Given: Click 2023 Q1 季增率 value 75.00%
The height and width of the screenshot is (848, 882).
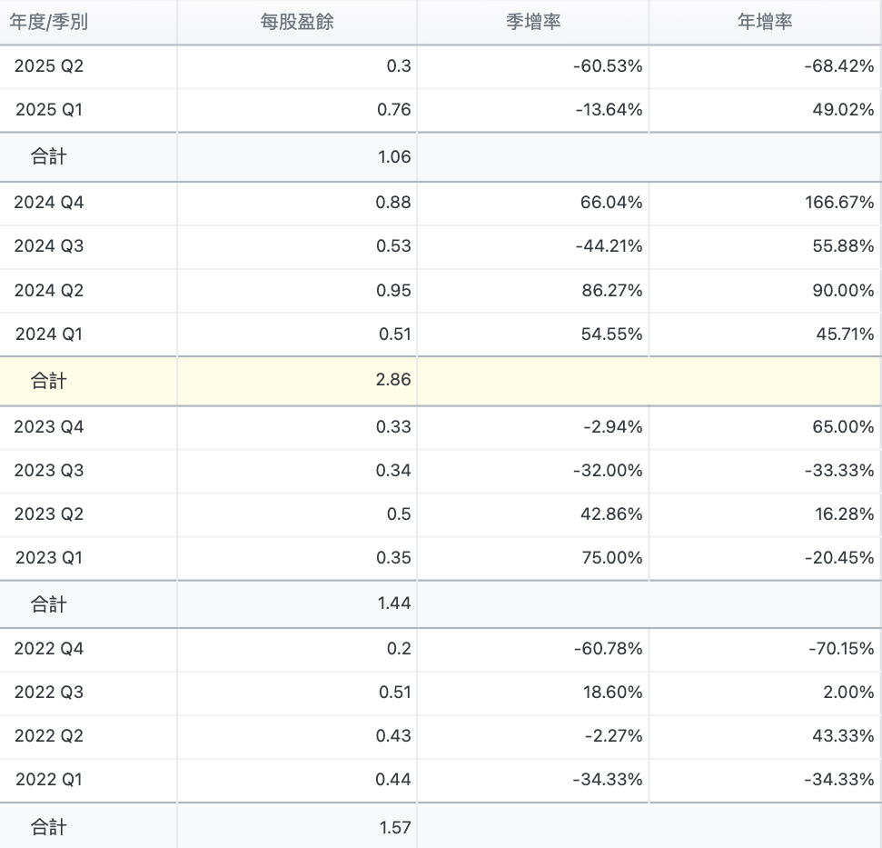Looking at the screenshot, I should (x=611, y=557).
